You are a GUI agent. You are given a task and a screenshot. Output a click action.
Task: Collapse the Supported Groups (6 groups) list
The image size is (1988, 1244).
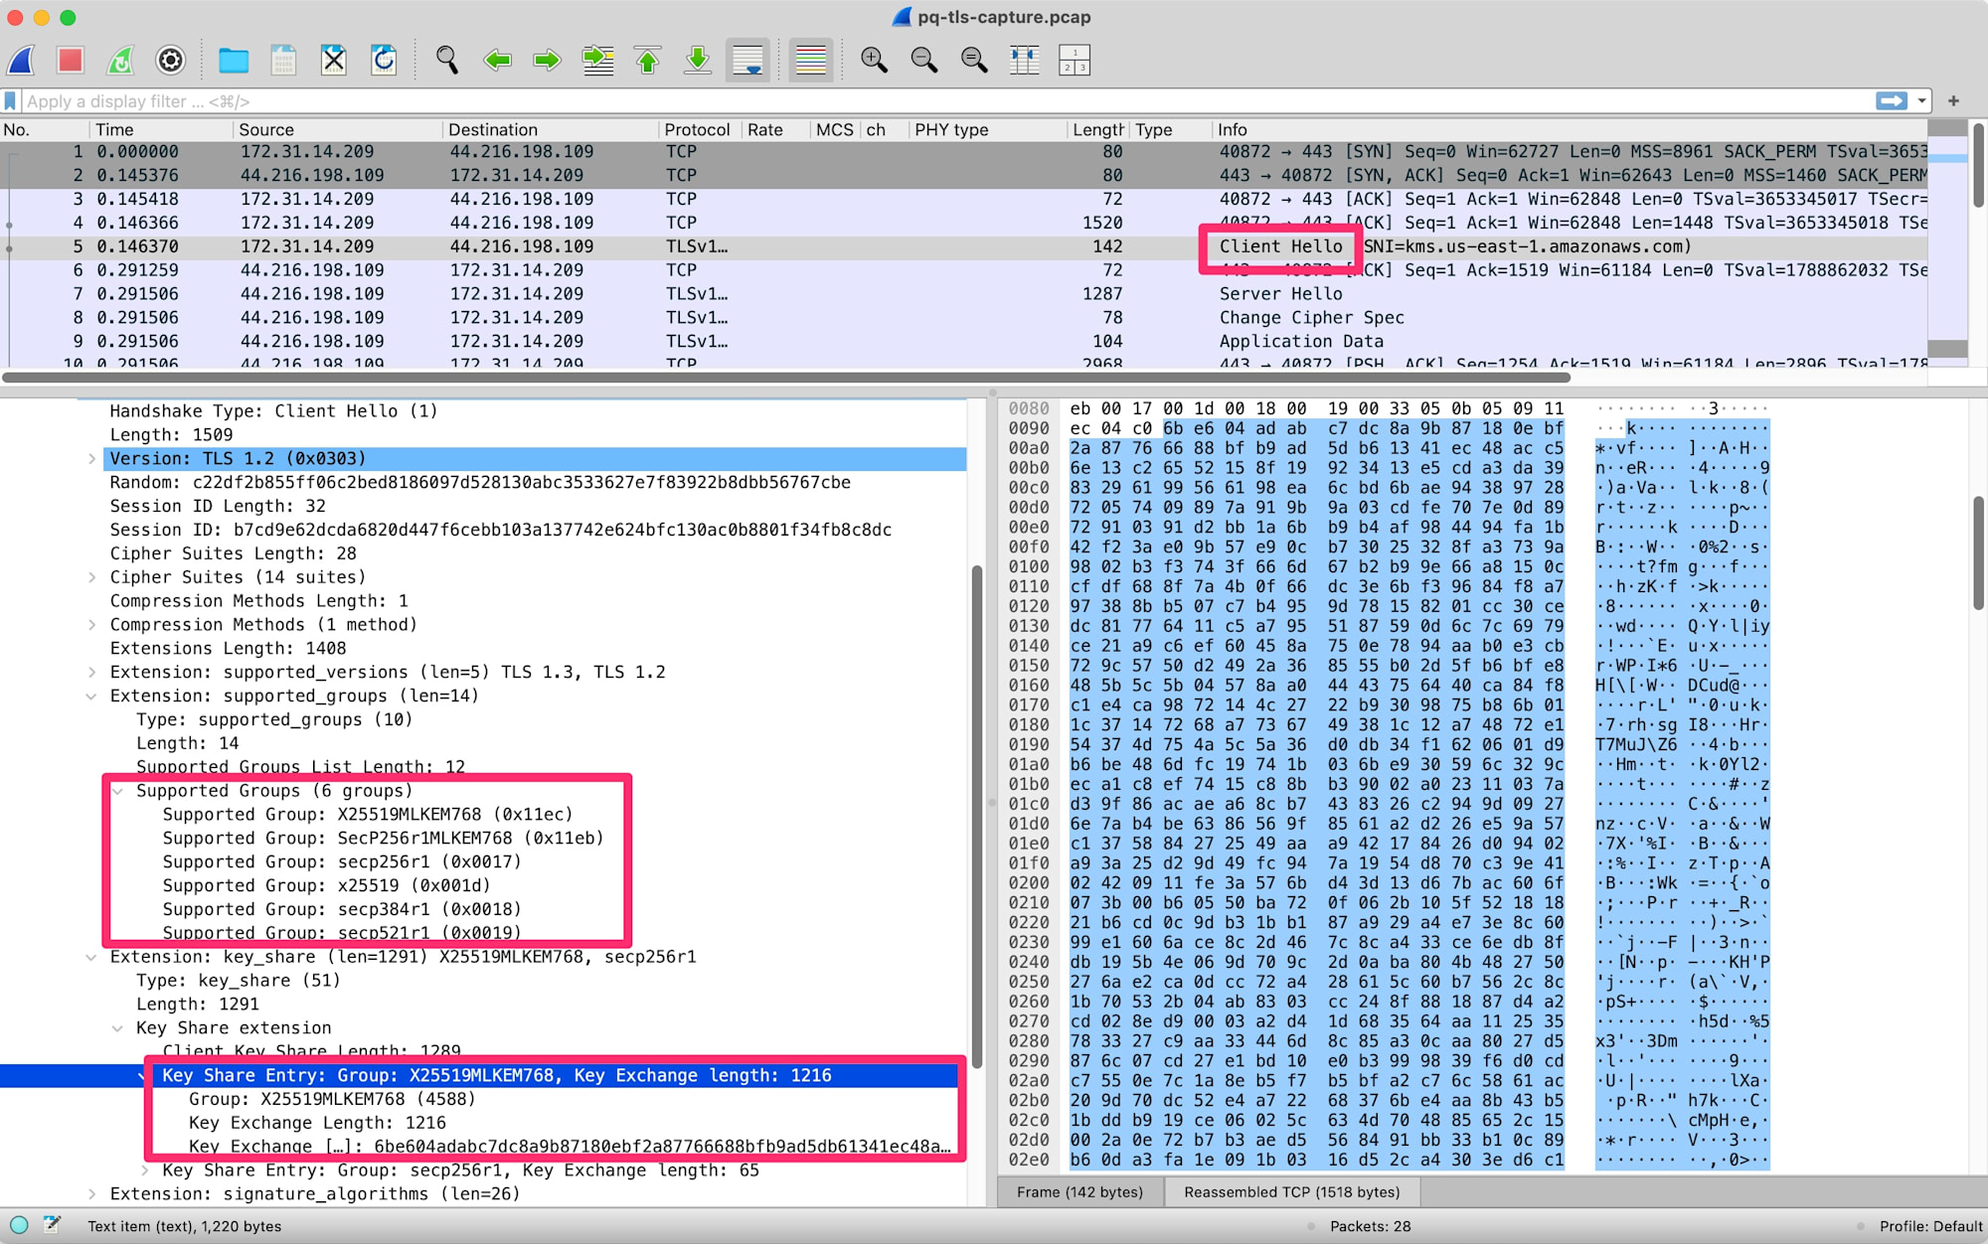(118, 791)
